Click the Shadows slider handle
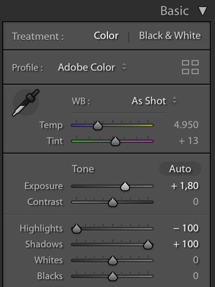 pos(148,245)
